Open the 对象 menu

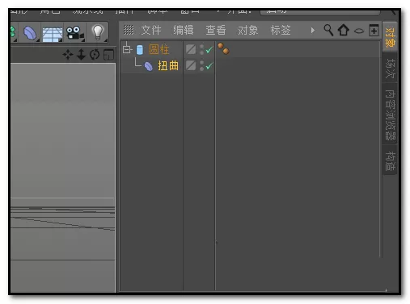point(248,30)
